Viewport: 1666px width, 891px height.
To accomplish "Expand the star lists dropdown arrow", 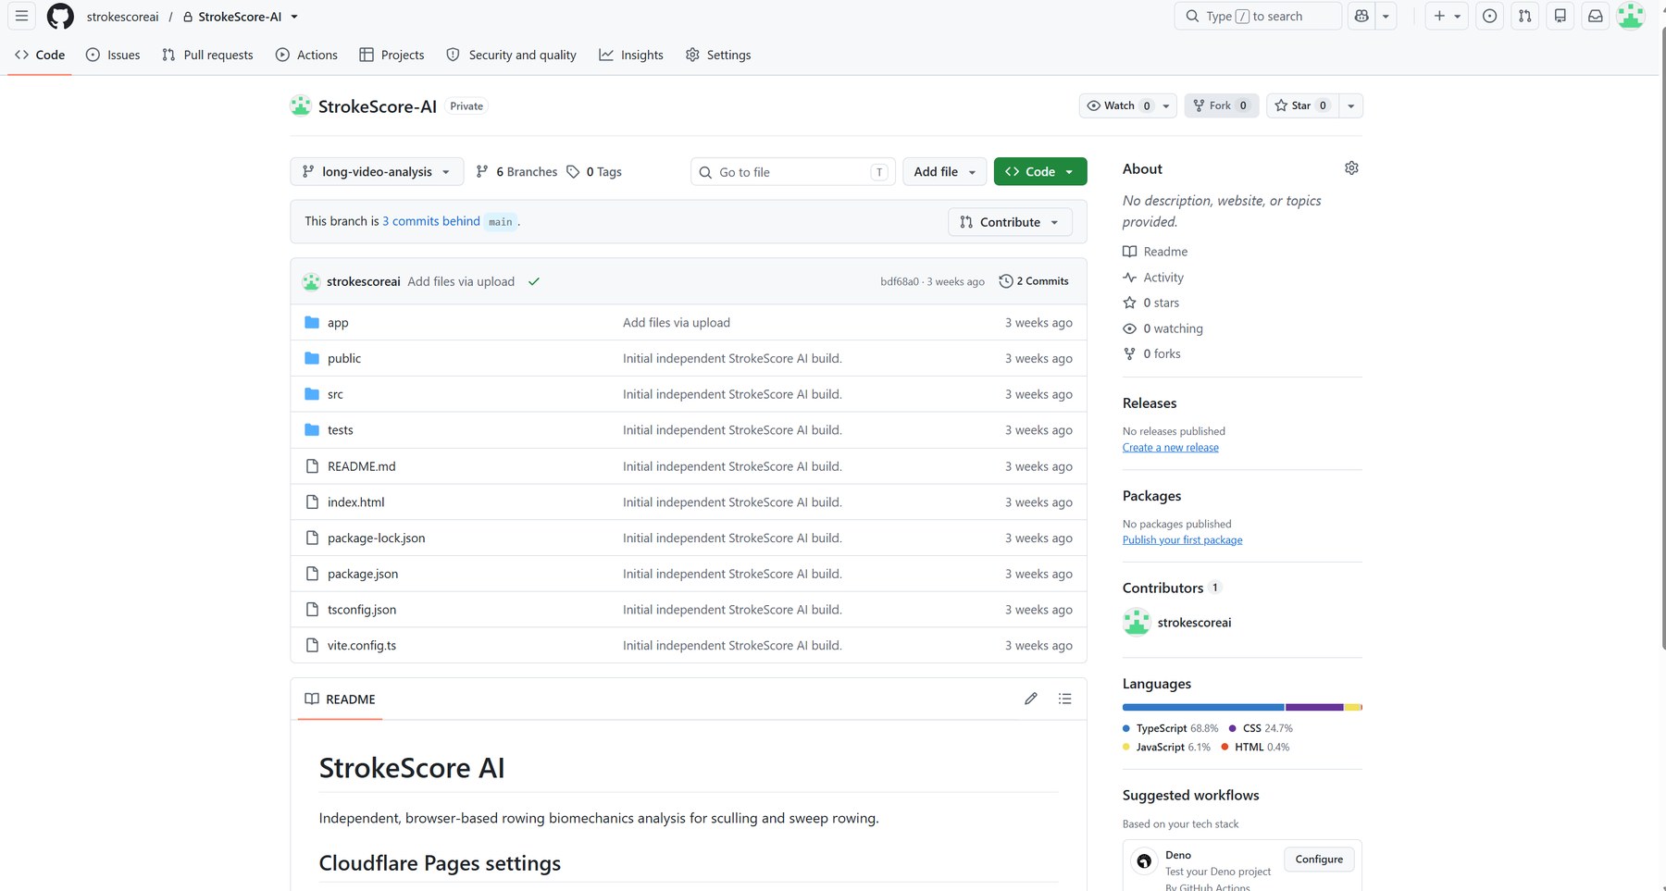I will pos(1350,105).
